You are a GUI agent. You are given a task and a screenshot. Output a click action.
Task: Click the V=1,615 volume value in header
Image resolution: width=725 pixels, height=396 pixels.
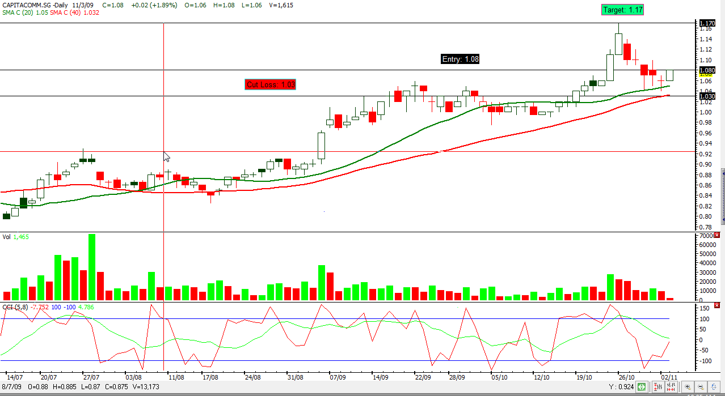[281, 5]
